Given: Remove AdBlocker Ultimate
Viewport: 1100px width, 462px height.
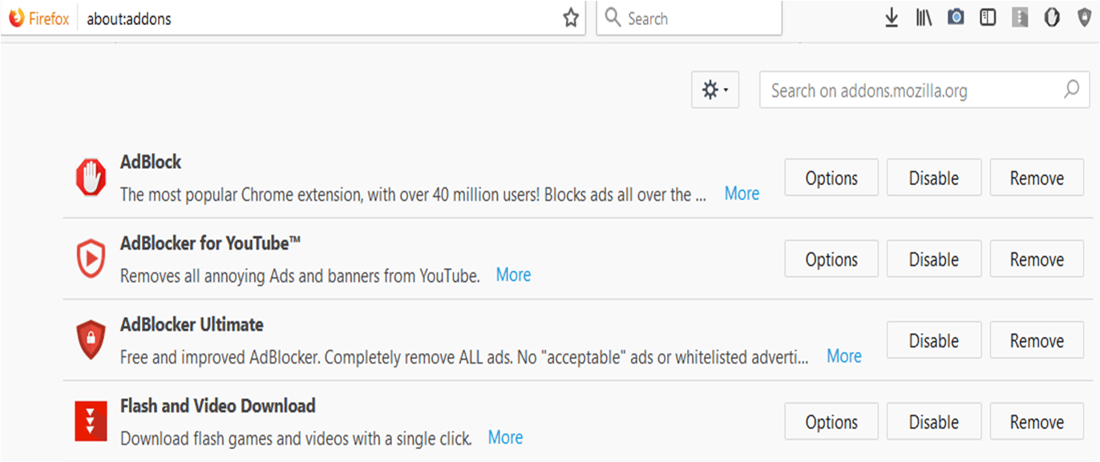Looking at the screenshot, I should click(x=1037, y=340).
